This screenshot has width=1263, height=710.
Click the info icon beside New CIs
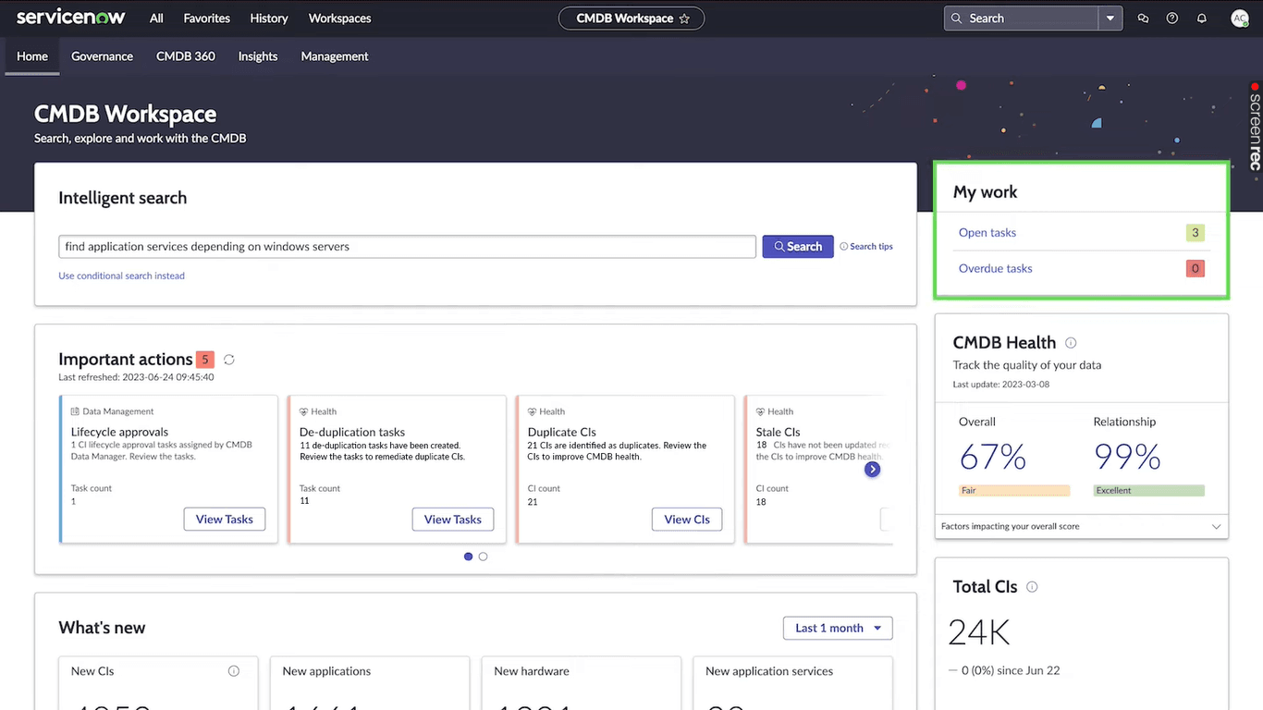tap(233, 670)
